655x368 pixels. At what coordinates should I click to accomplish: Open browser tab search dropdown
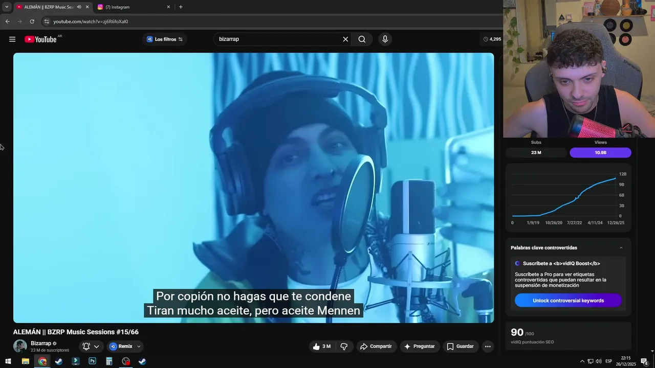coord(7,7)
